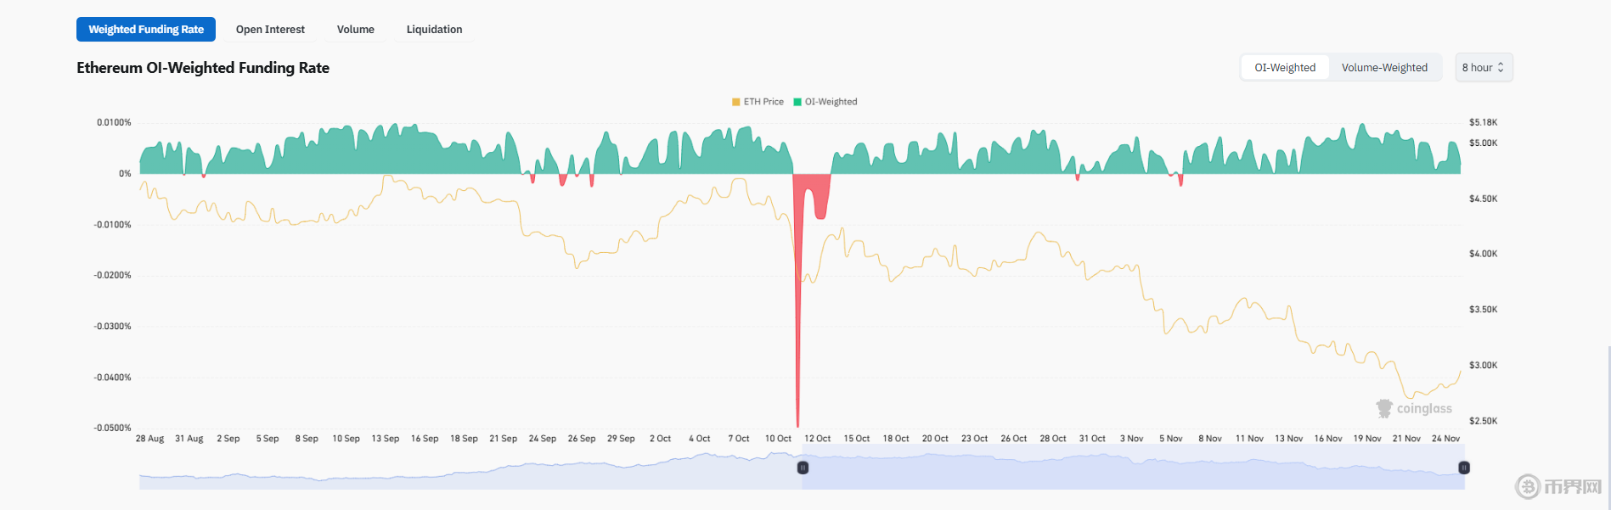Click the Ethereum OI-Weighted Funding Rate heading

click(203, 68)
